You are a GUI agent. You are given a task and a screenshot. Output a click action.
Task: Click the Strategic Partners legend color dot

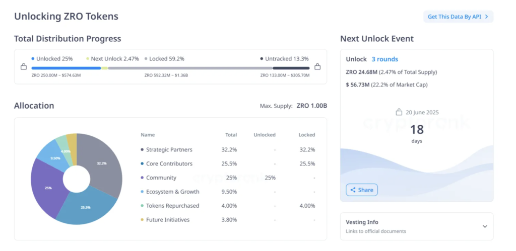point(142,150)
